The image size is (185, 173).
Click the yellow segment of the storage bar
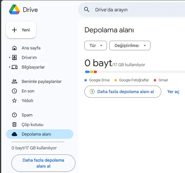tap(92, 72)
